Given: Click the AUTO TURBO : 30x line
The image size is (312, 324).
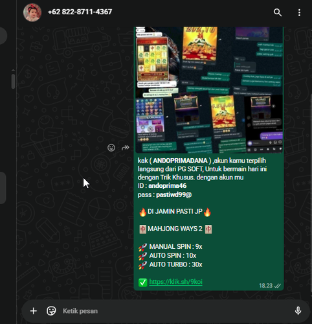Looking at the screenshot, I should [x=170, y=265].
